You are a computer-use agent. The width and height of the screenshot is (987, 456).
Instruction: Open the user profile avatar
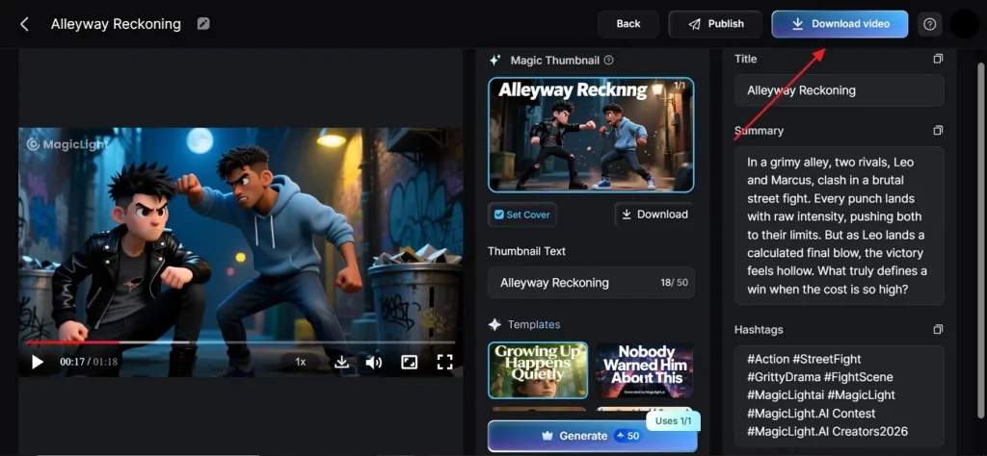(964, 24)
